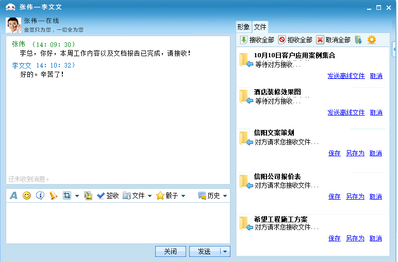The height and width of the screenshot is (262, 398).
Task: Activate the screenshot capture tool
Action: tap(67, 195)
